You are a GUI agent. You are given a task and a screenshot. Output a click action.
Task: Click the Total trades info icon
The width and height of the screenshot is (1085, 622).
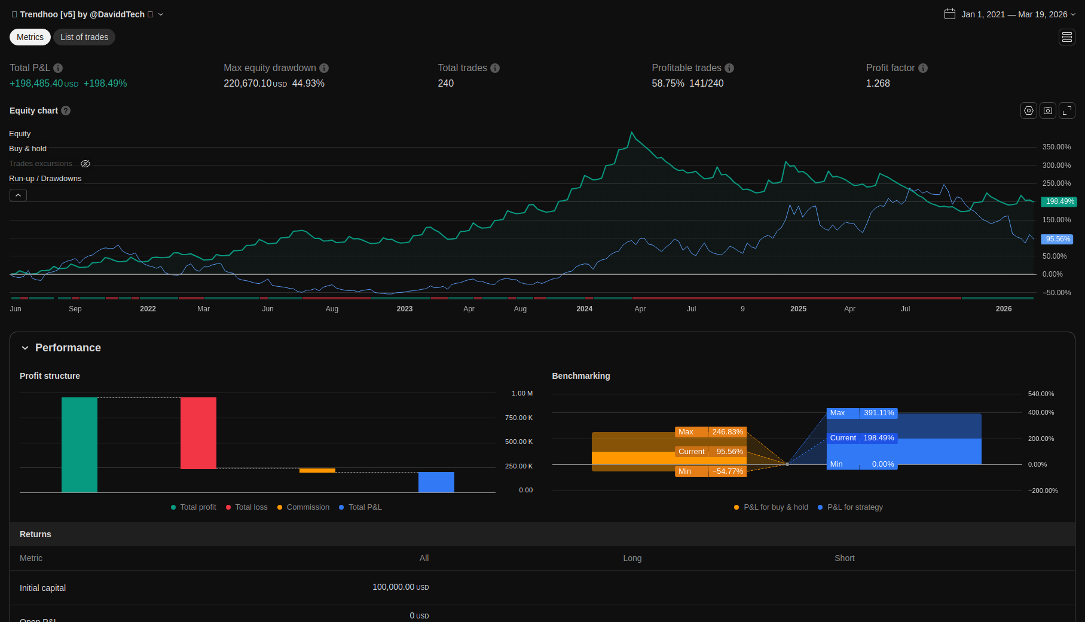(495, 68)
